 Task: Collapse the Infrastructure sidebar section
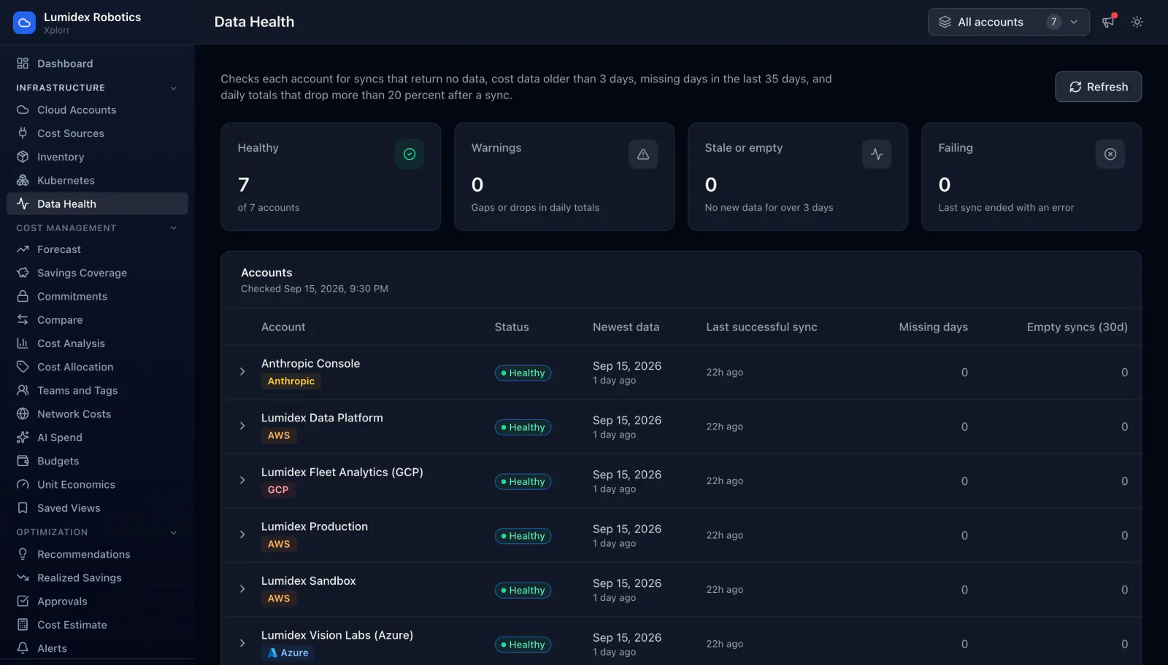pyautogui.click(x=174, y=88)
